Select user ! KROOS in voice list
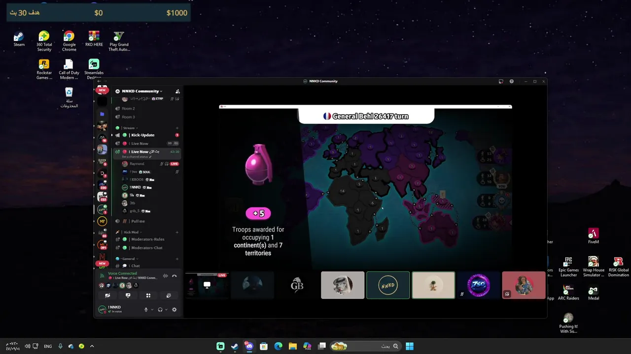The height and width of the screenshot is (354, 631). pyautogui.click(x=150, y=179)
